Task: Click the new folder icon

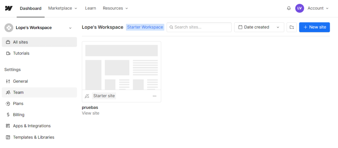Action: (x=291, y=27)
